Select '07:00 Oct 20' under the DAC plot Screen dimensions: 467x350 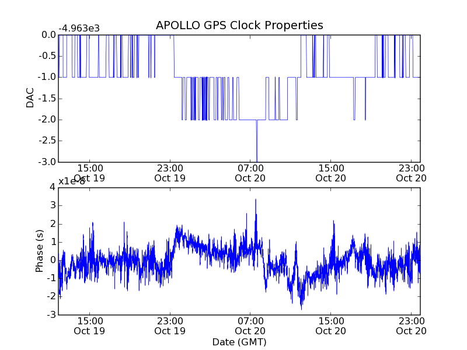[250, 173]
